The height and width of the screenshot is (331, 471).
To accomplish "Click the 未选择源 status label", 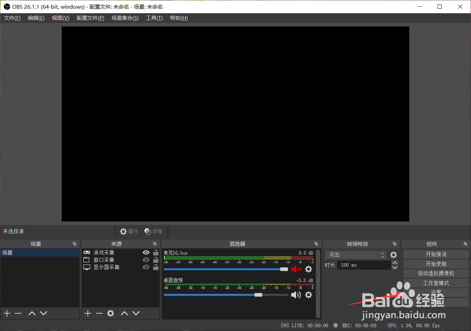I will (13, 231).
